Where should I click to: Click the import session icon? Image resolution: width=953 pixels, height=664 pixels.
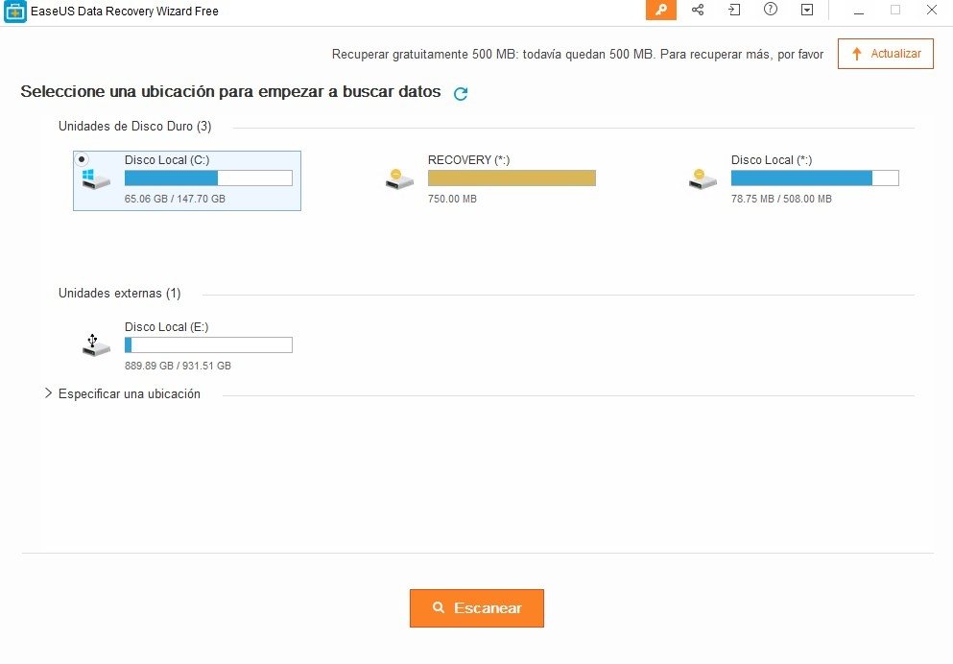(734, 10)
